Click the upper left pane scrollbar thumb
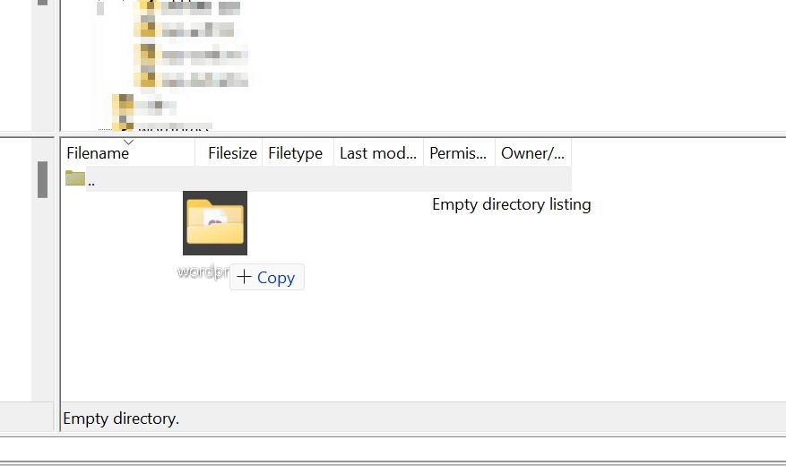Viewport: 786px width, 466px height. [x=42, y=4]
